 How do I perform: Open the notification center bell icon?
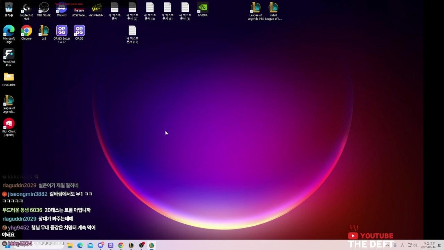(439, 245)
